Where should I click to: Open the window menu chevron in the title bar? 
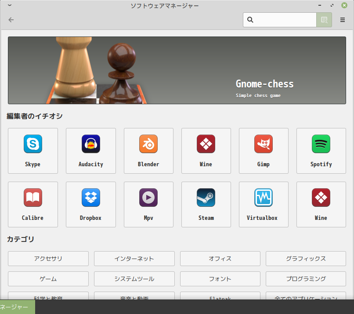[x=10, y=5]
